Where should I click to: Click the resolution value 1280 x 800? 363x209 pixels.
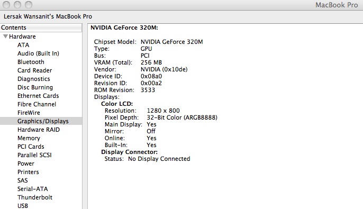coord(163,111)
